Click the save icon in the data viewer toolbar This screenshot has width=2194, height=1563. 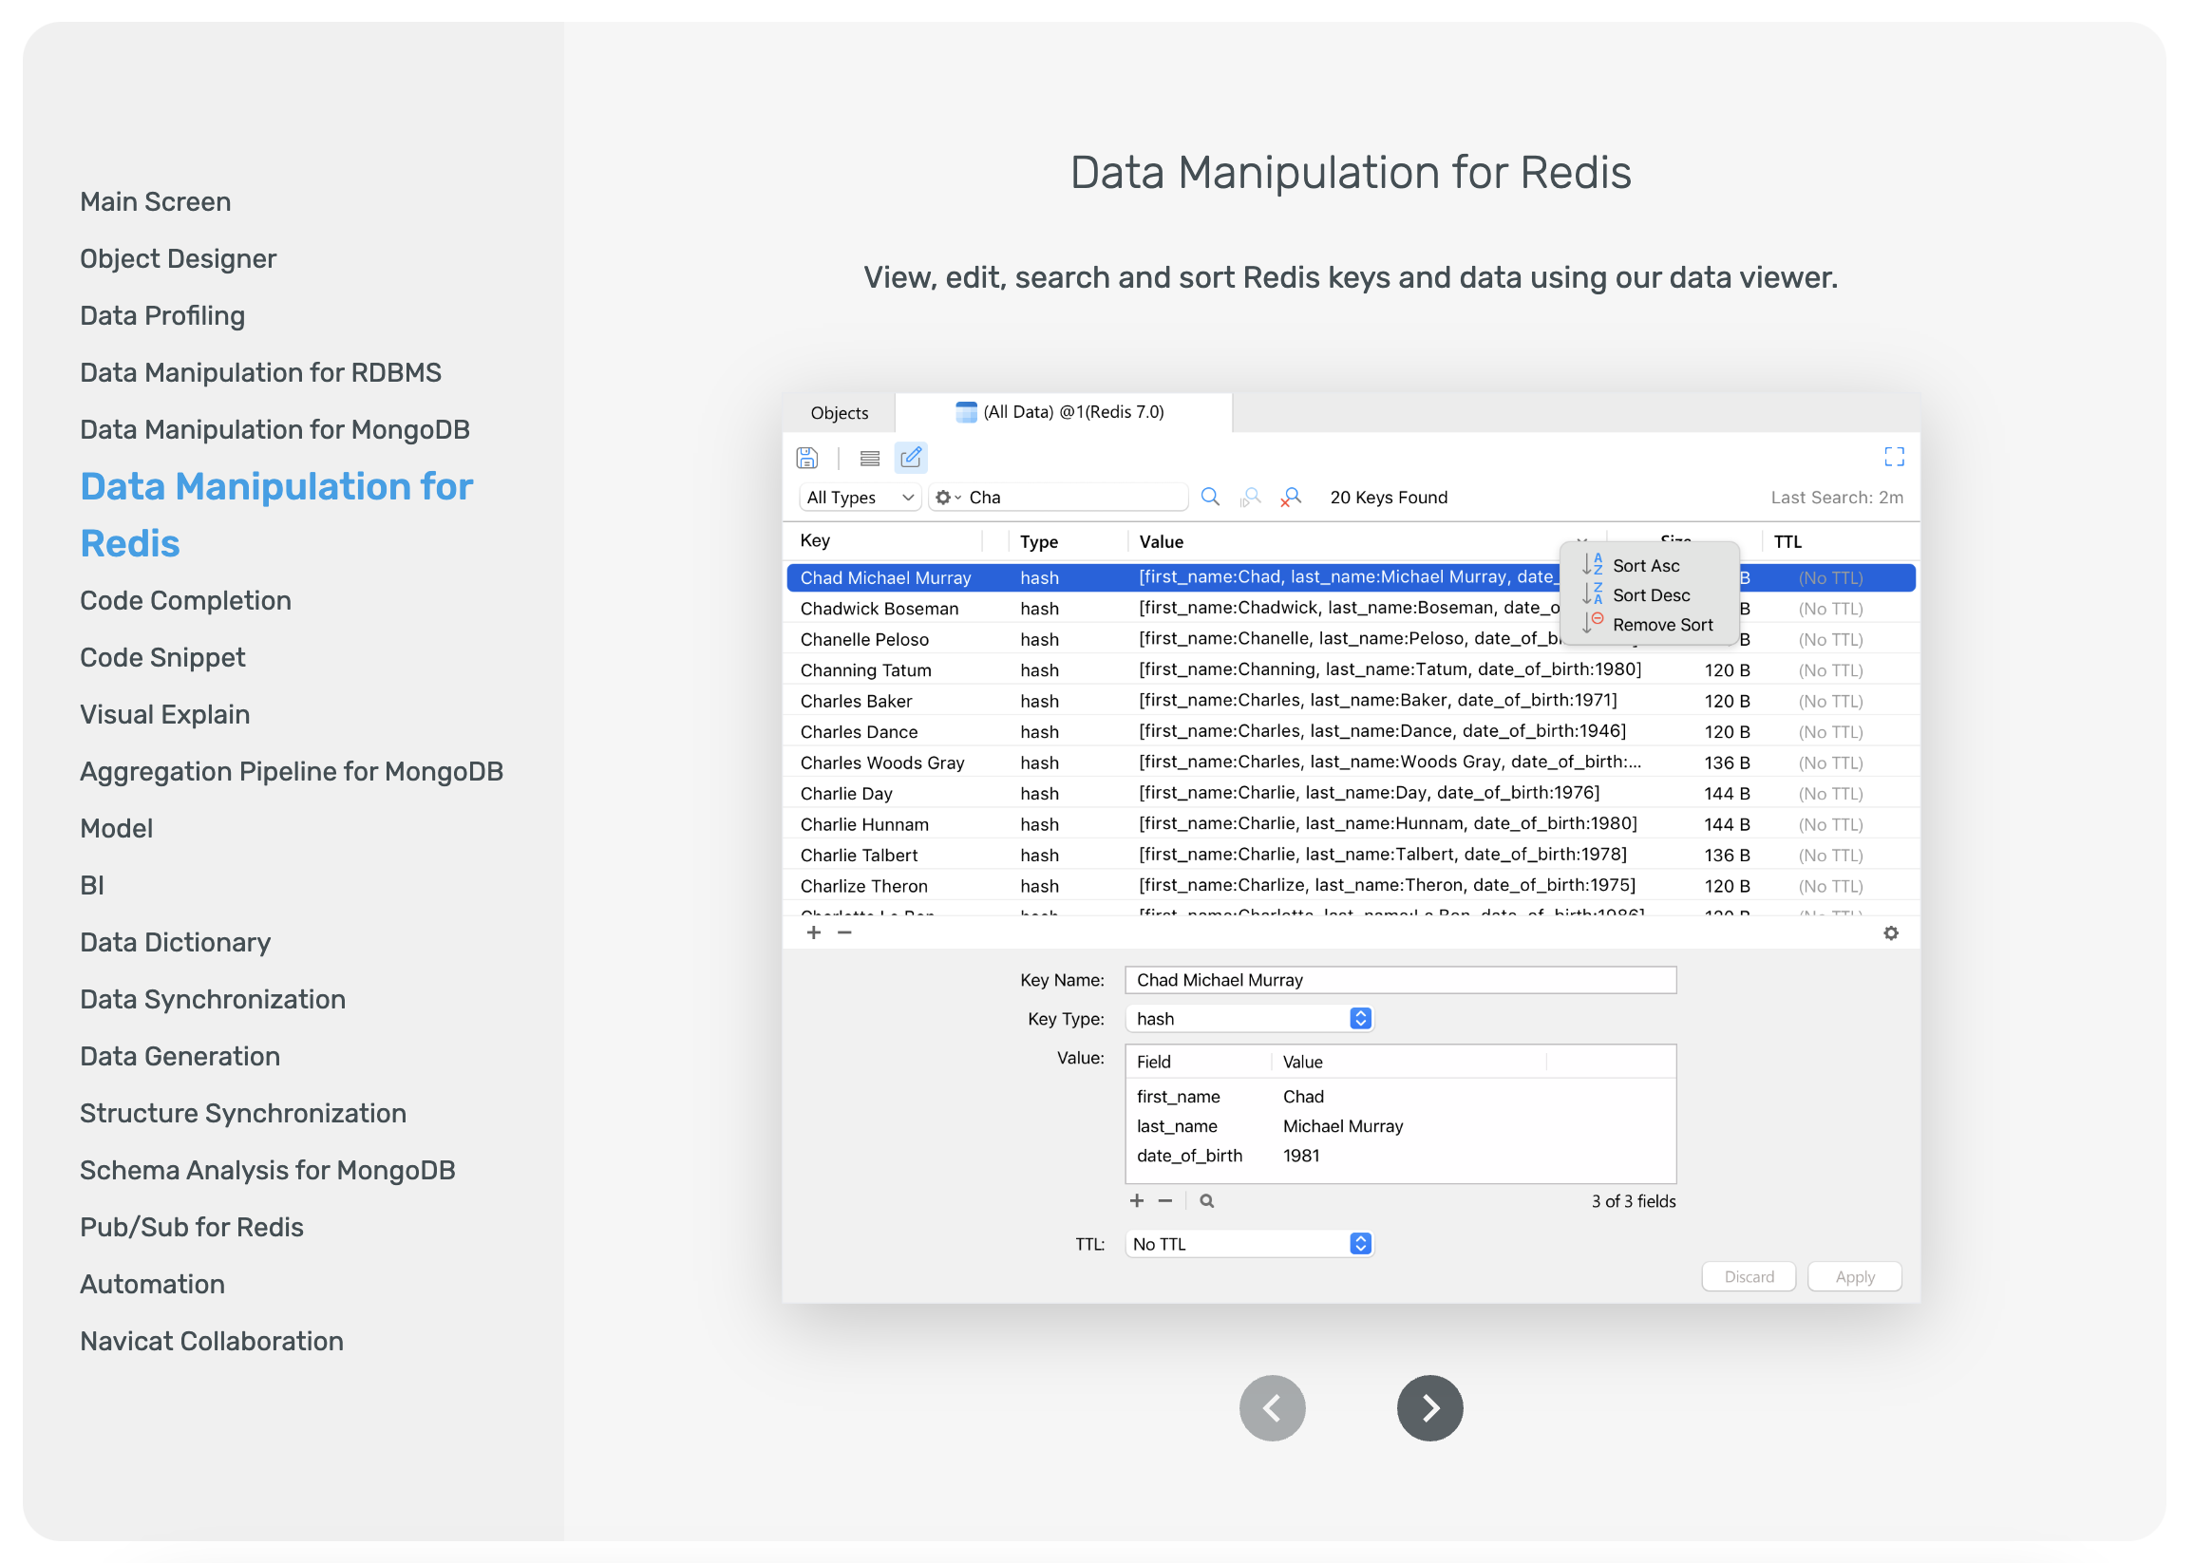click(x=806, y=457)
